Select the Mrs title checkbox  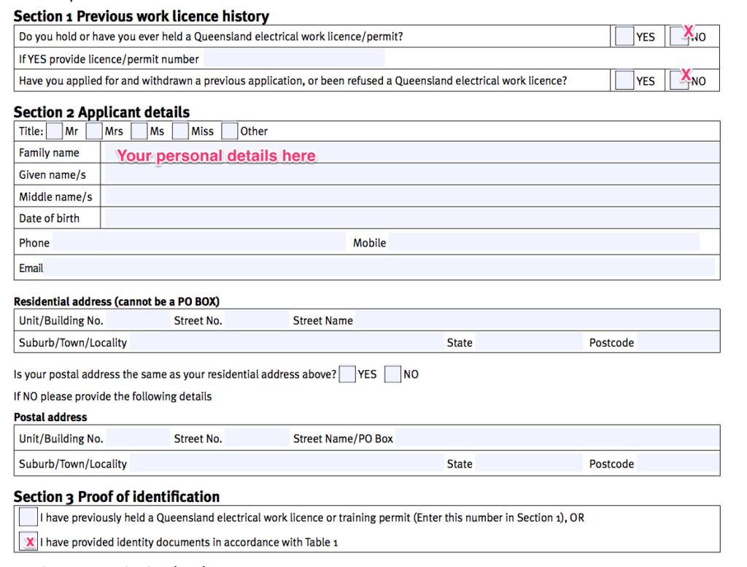[x=94, y=131]
